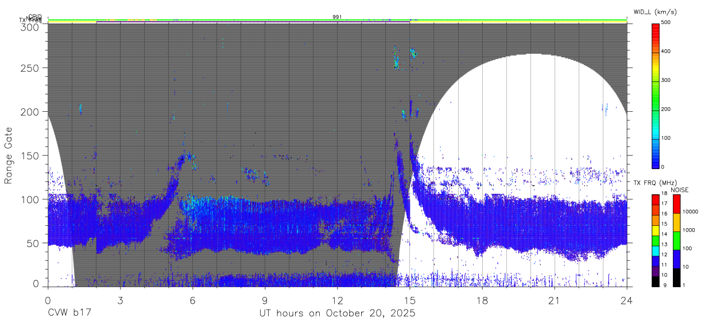Click the '991' CPID value above the plot
Screen dimensions: 705x325
[x=338, y=17]
